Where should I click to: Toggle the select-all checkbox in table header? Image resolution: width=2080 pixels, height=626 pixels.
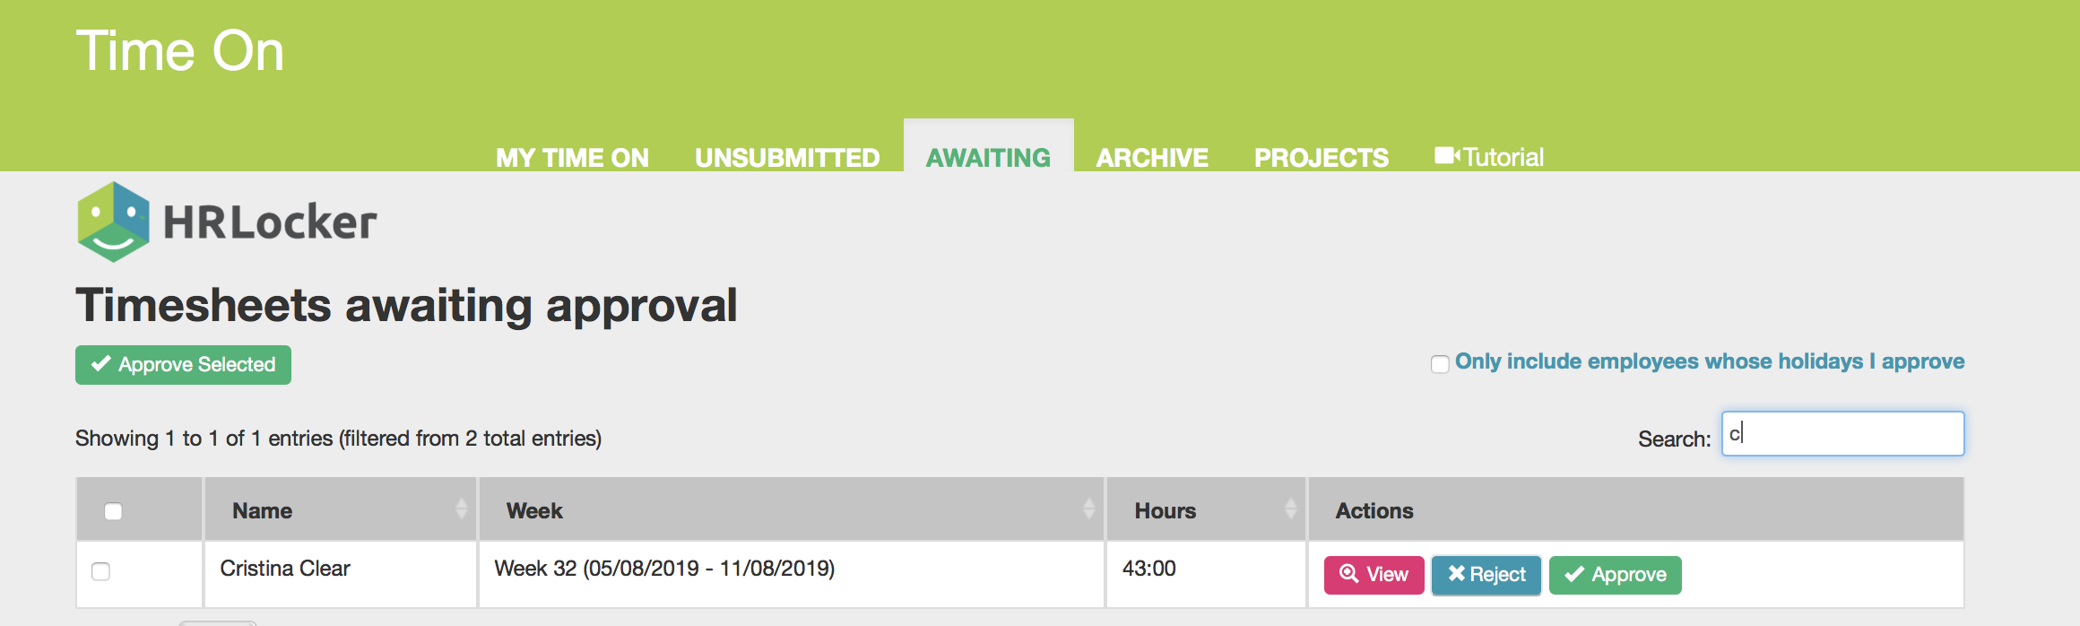coord(113,511)
